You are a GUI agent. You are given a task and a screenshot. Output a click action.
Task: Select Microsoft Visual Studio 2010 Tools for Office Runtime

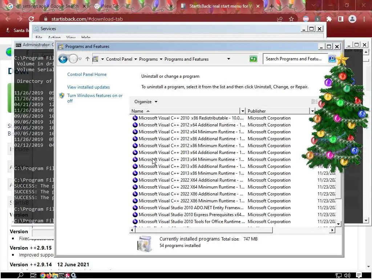(x=191, y=221)
